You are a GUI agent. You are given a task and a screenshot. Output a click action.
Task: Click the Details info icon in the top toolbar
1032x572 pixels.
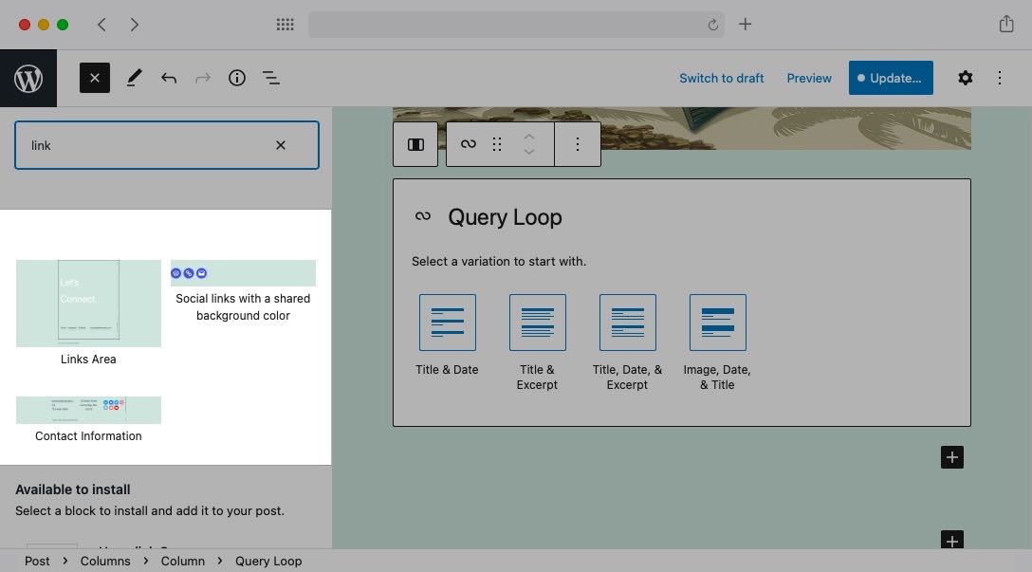coord(237,78)
